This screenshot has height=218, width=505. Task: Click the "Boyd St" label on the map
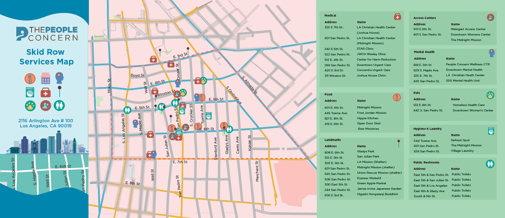click(x=137, y=75)
